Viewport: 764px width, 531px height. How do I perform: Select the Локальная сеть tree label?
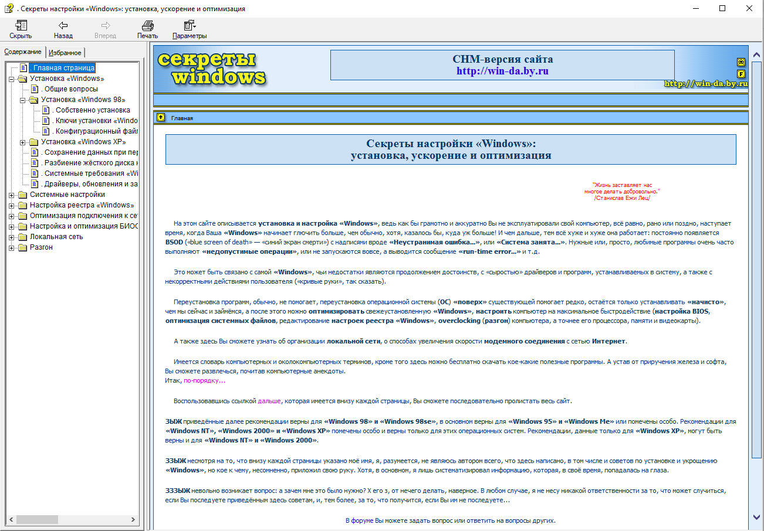[x=56, y=237]
